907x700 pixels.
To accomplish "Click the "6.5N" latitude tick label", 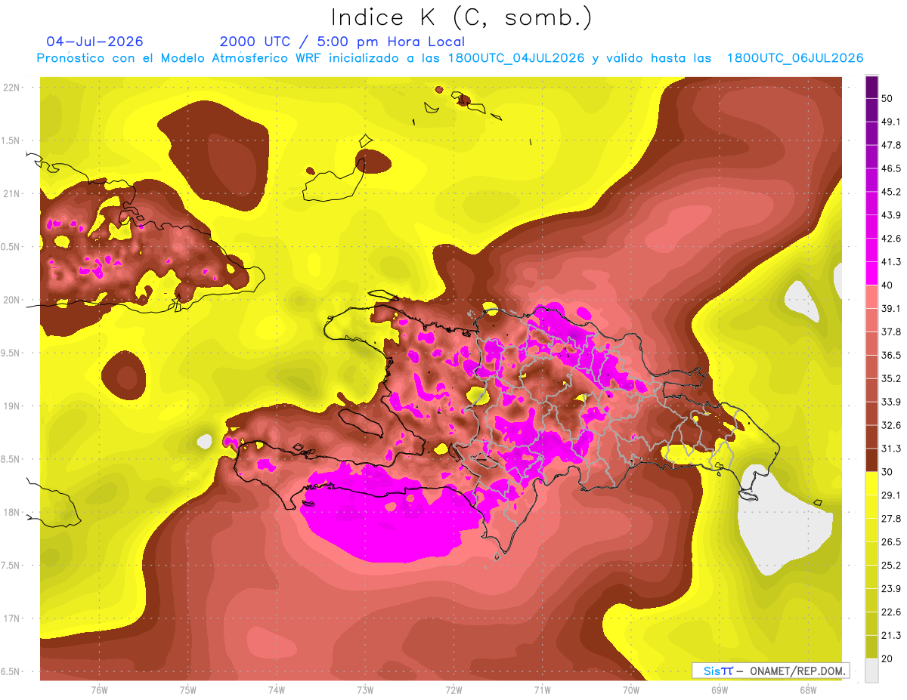I will click(11, 671).
